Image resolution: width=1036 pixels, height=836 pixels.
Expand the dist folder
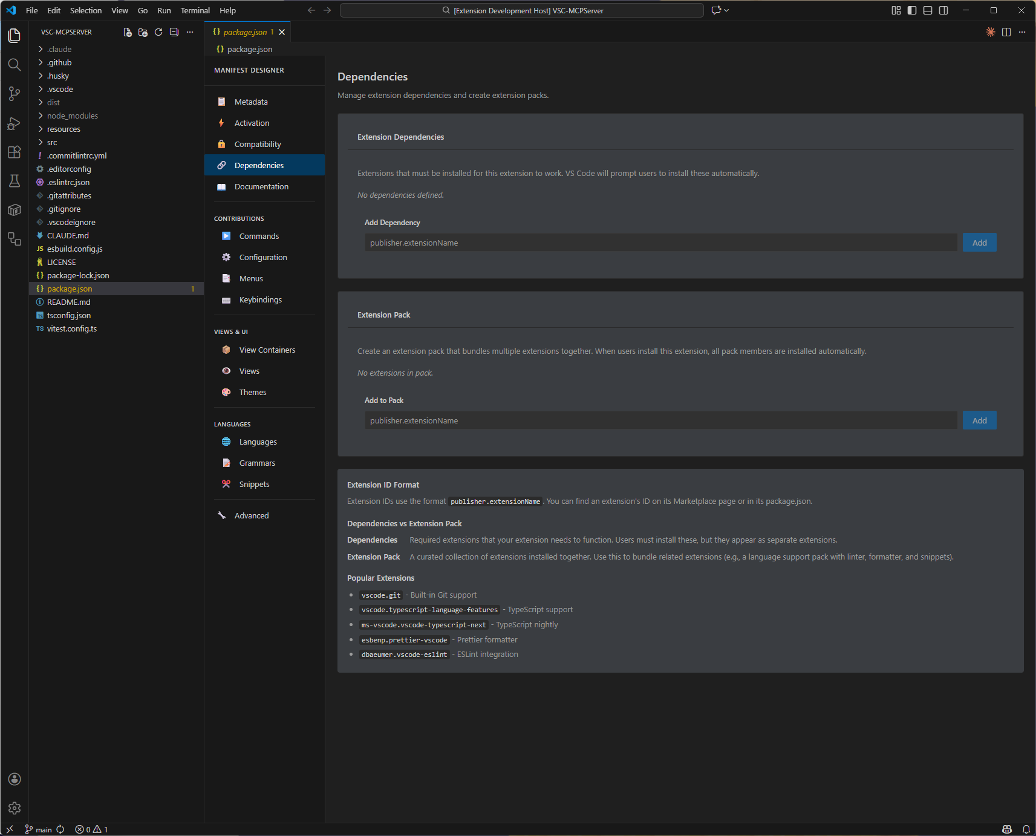(x=116, y=102)
